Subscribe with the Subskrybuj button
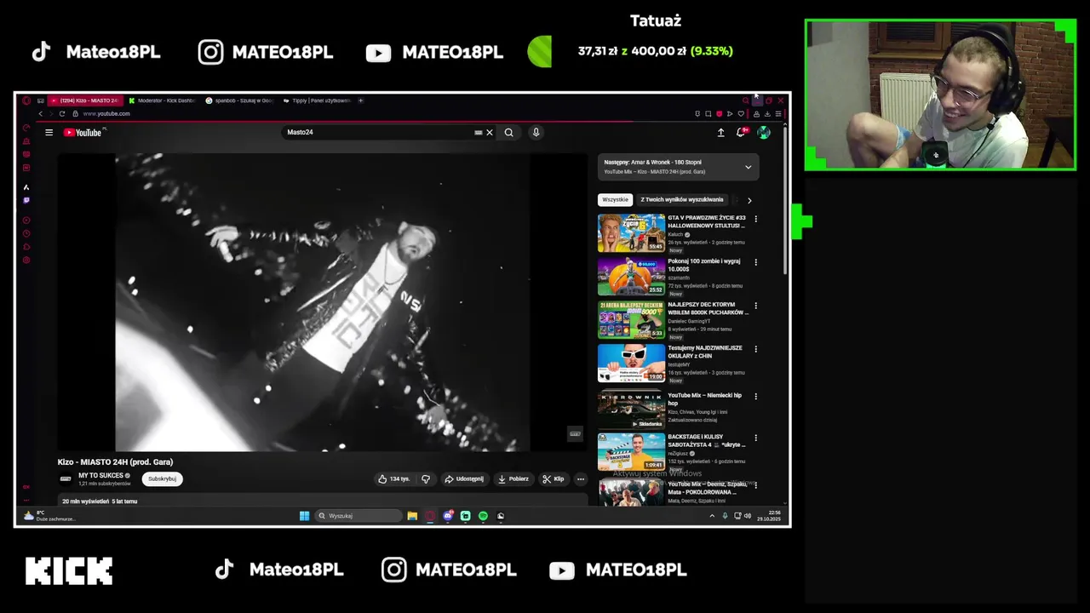This screenshot has width=1090, height=613. pyautogui.click(x=162, y=478)
